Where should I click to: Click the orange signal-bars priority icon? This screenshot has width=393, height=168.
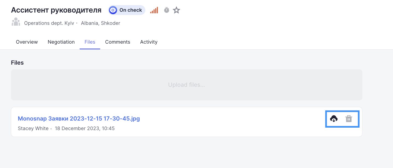tap(154, 10)
